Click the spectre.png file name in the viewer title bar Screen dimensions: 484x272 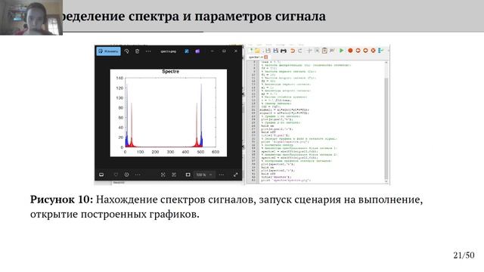click(168, 51)
